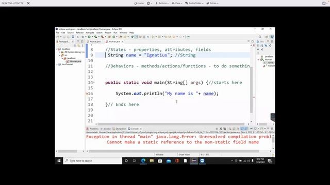
Task: Click the Save All toolbar icon
Action: (x=68, y=37)
